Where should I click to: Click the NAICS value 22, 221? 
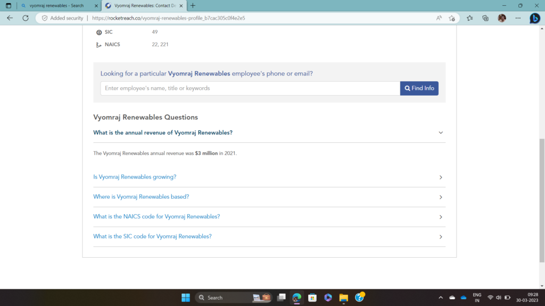click(160, 45)
